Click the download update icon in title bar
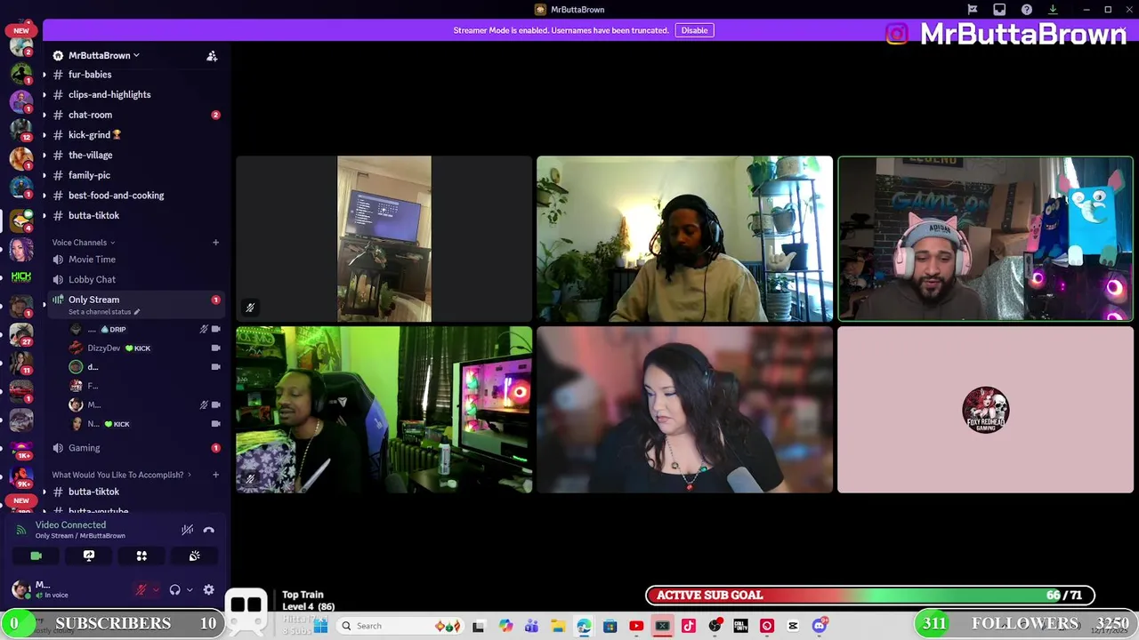 click(1053, 10)
